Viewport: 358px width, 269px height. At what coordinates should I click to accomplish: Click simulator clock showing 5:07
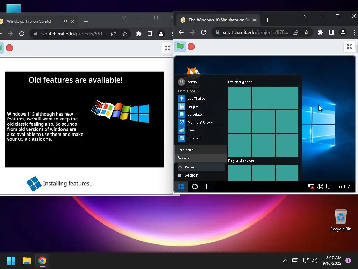[344, 187]
